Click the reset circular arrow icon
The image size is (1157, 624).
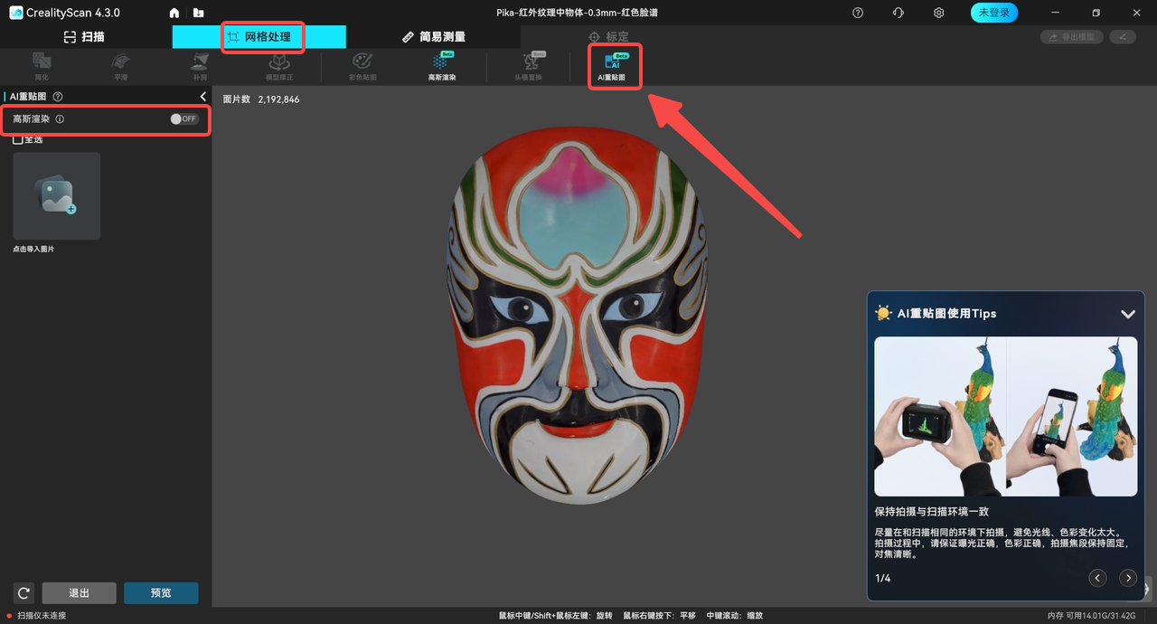(x=24, y=593)
